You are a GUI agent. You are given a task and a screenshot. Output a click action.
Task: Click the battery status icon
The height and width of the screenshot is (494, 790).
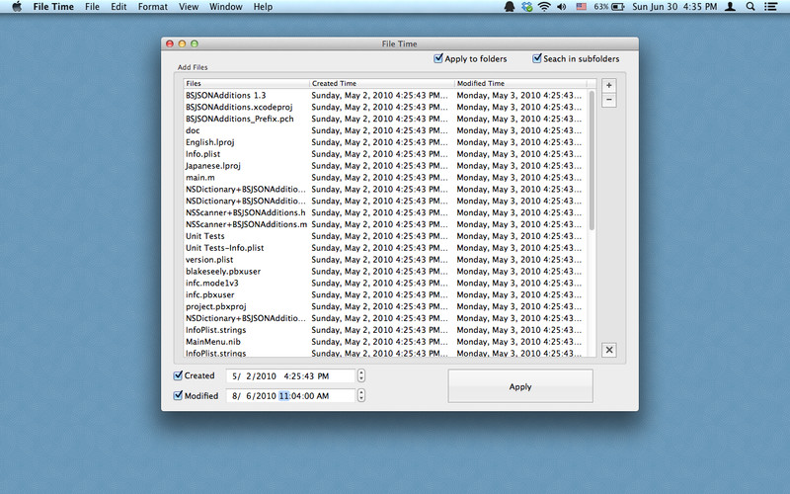coord(618,7)
